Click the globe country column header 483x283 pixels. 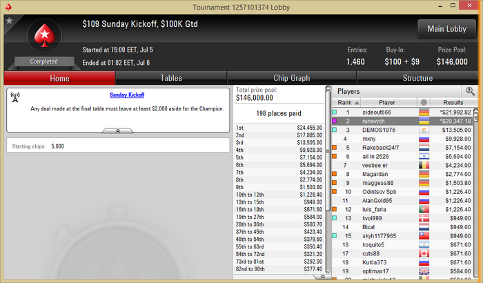[424, 102]
